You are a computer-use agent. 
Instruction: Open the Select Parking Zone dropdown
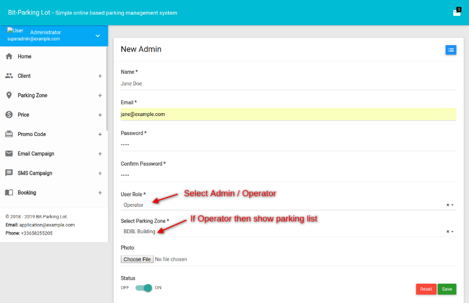point(281,231)
